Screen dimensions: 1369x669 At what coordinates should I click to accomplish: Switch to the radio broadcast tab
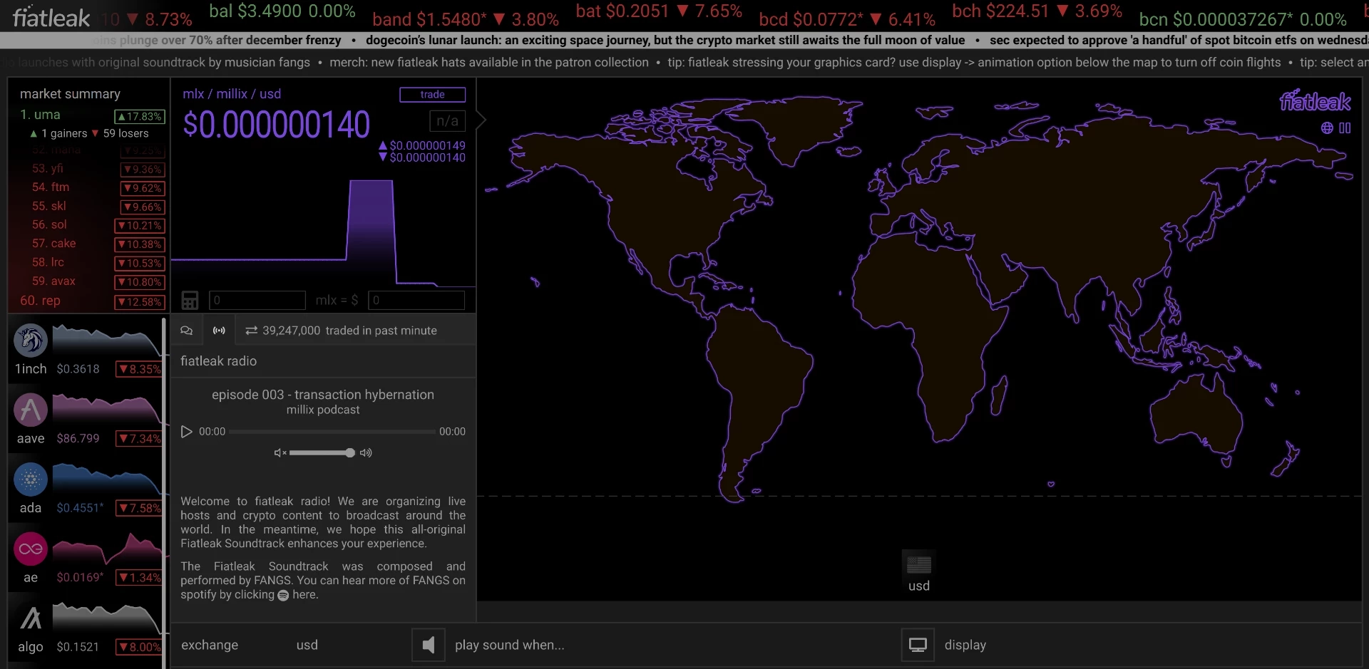click(219, 331)
